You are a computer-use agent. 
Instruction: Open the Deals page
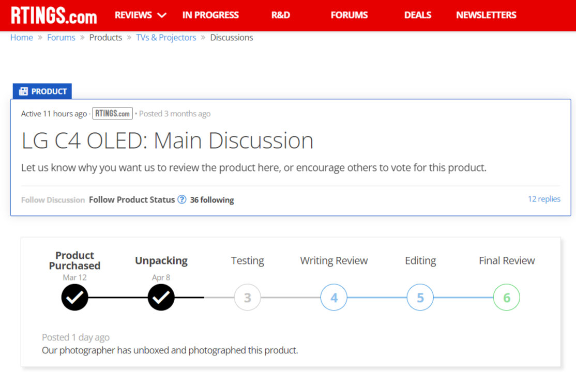[418, 15]
